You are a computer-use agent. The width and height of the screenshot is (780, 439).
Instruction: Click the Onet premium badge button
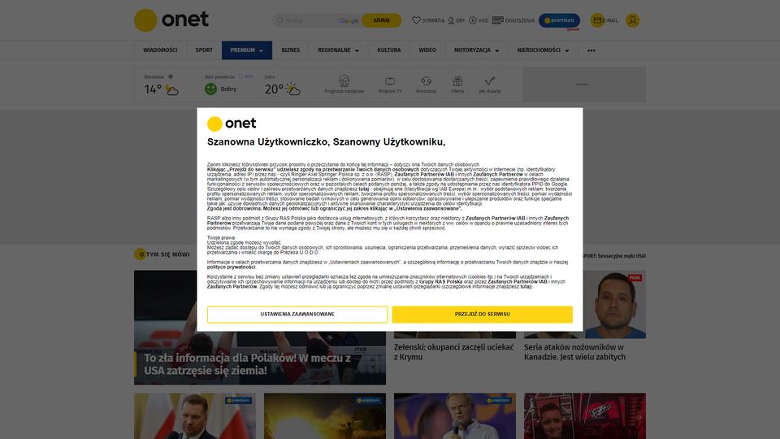pyautogui.click(x=559, y=20)
